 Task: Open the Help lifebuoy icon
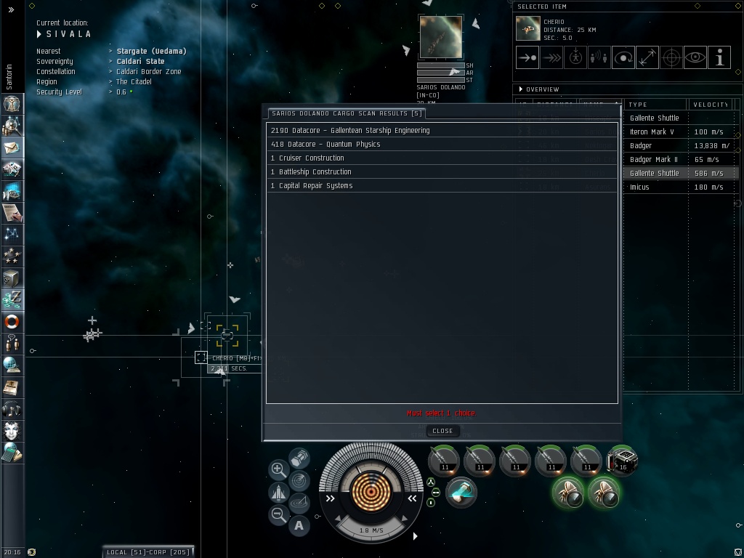coord(12,322)
